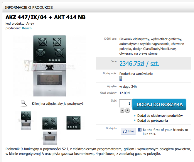The width and height of the screenshot is (194, 162).
Task: Select the gas hob thumbnail in the middle
Action: point(50,123)
